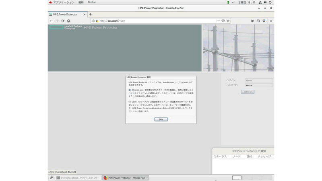The height and width of the screenshot is (181, 322).
Task: Click the Back arrow in Firefox
Action: [x=51, y=21]
